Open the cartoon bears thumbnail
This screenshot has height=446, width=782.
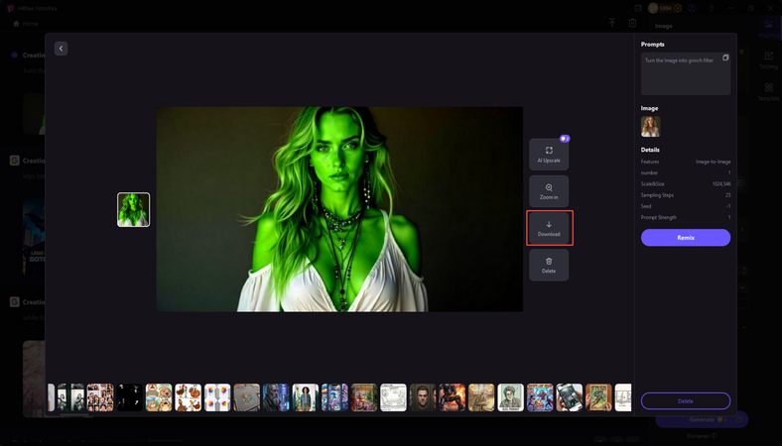pos(159,397)
